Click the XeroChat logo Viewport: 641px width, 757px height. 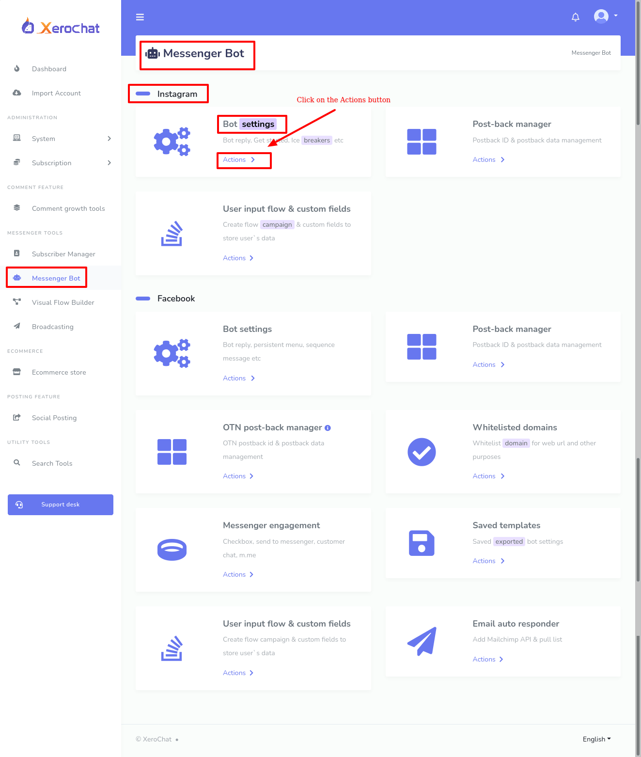pos(61,27)
